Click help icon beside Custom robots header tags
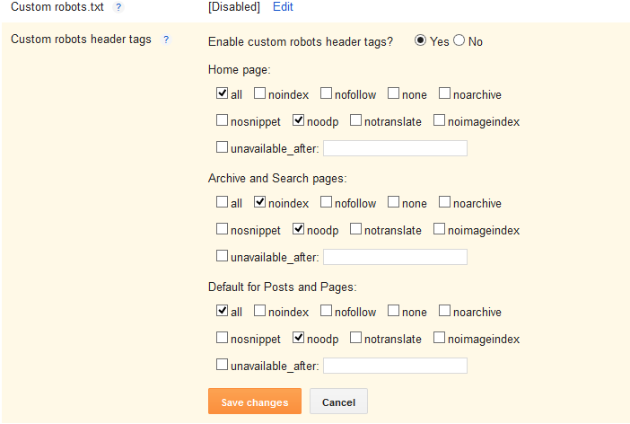This screenshot has width=630, height=424. click(x=166, y=40)
